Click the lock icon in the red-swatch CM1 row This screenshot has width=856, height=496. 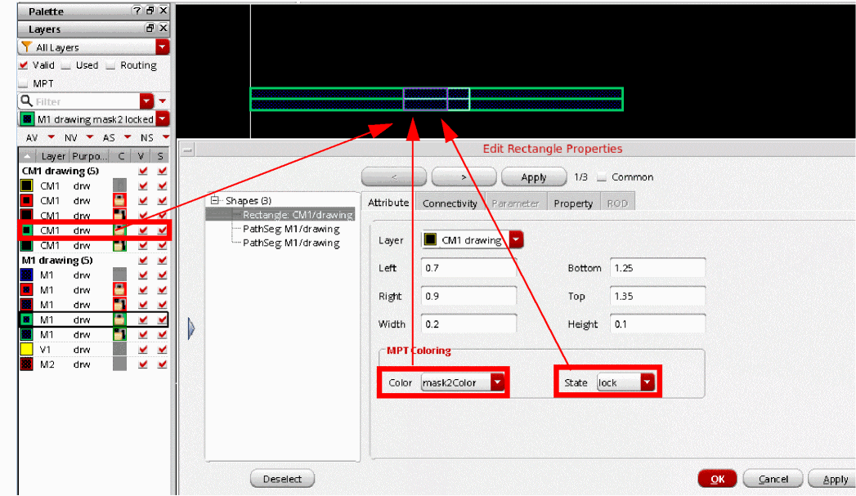(119, 200)
